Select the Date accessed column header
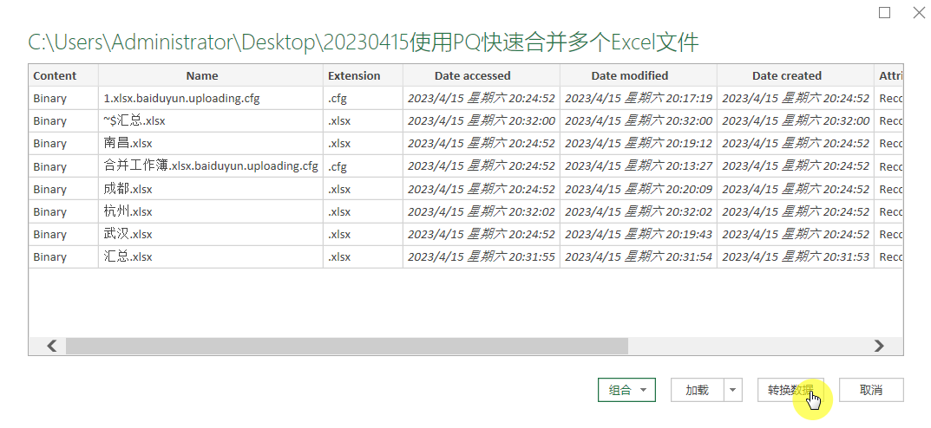This screenshot has width=931, height=428. 481,75
